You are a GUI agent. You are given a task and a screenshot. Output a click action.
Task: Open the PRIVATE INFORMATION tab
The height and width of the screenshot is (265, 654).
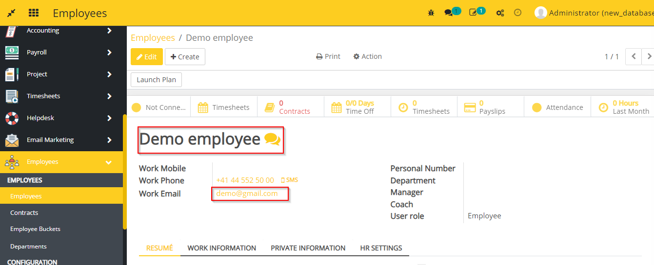[x=308, y=248]
